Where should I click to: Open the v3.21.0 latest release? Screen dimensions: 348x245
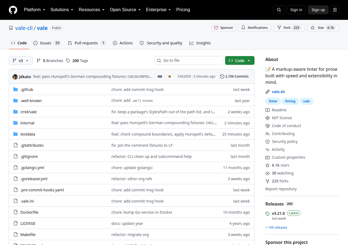278,213
